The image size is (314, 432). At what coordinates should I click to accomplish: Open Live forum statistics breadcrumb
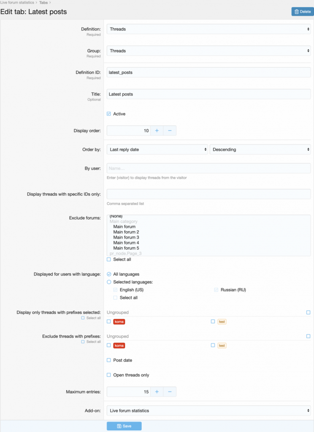click(x=17, y=3)
